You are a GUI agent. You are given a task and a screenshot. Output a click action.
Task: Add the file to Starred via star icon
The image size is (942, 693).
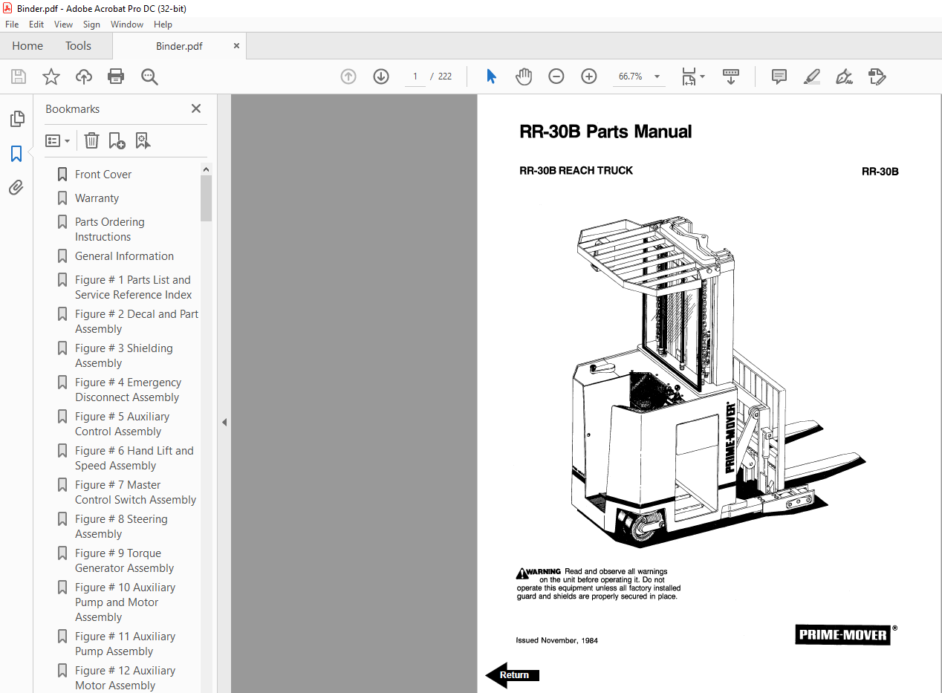click(51, 77)
